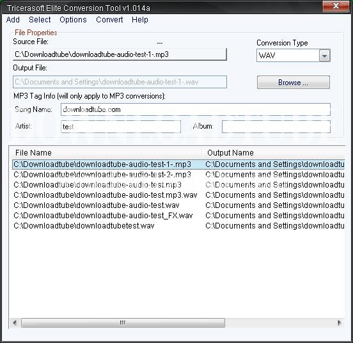This screenshot has width=353, height=343.
Task: Click the Source File path button
Action: click(x=120, y=54)
